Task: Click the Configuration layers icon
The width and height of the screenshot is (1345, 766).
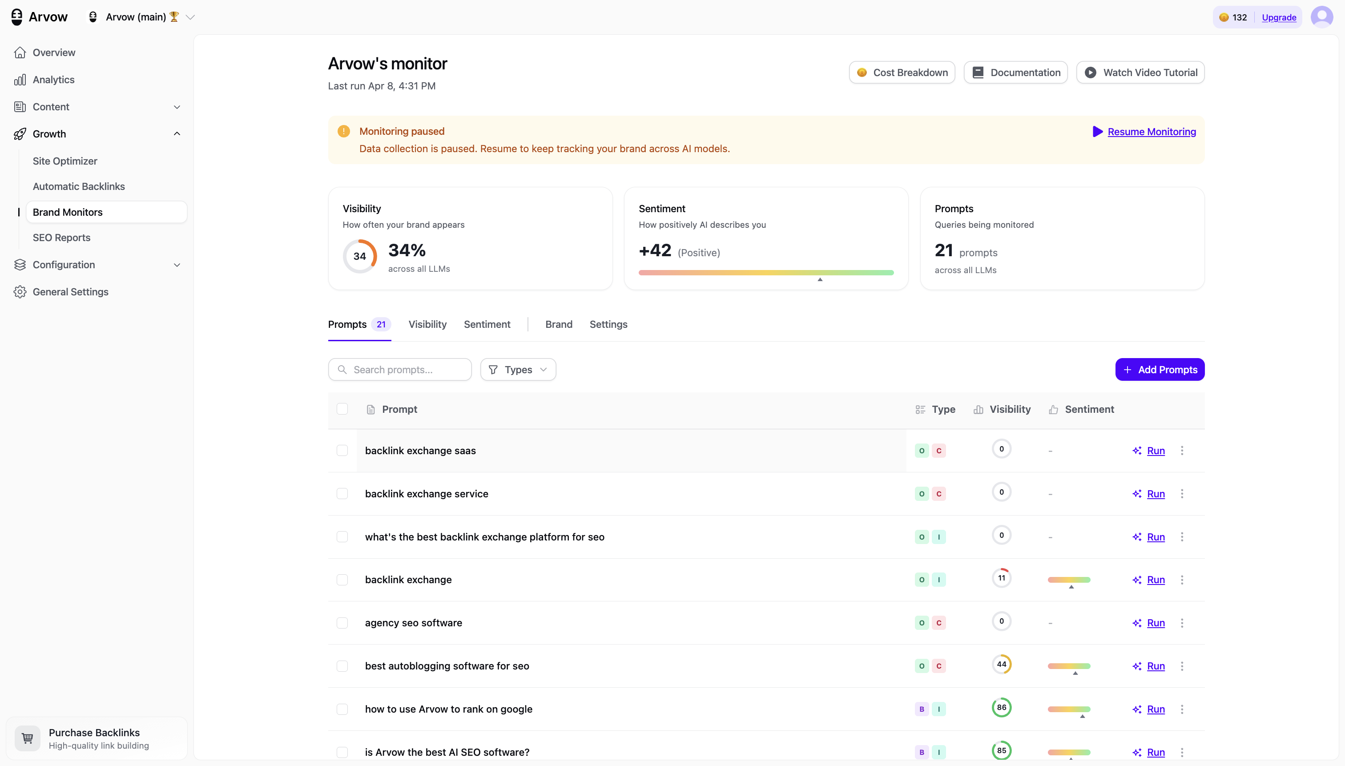Action: pos(20,265)
